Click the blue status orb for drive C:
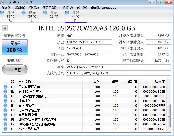Screen dimensions: 174x136 pyautogui.click(x=2, y=12)
